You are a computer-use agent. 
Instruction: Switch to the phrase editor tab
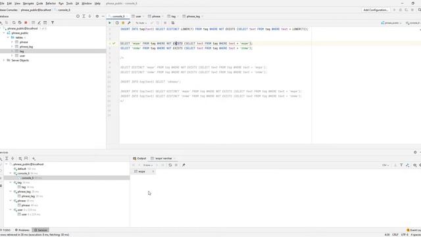pos(156,16)
